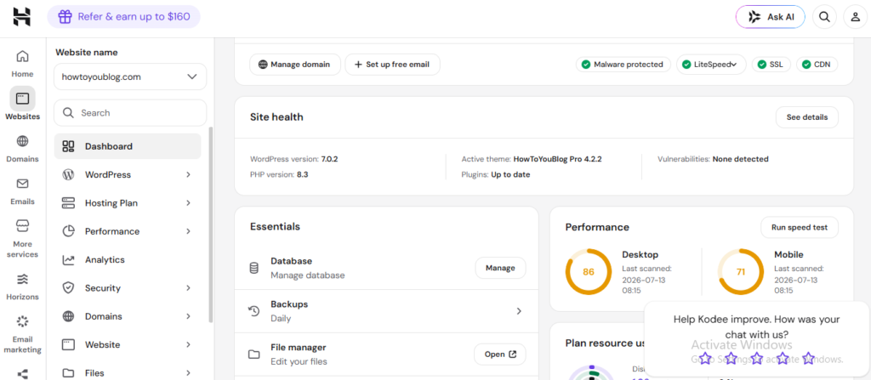
Task: Click the WordPress logo icon
Action: 68,174
